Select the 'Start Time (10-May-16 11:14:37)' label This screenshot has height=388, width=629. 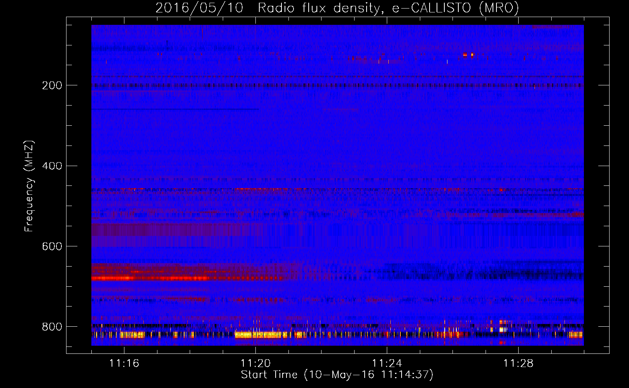[x=337, y=375]
